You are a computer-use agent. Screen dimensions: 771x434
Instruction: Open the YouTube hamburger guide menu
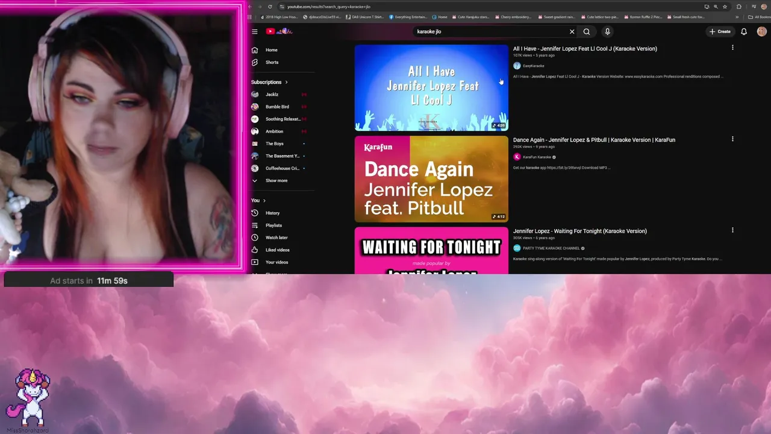(x=255, y=31)
